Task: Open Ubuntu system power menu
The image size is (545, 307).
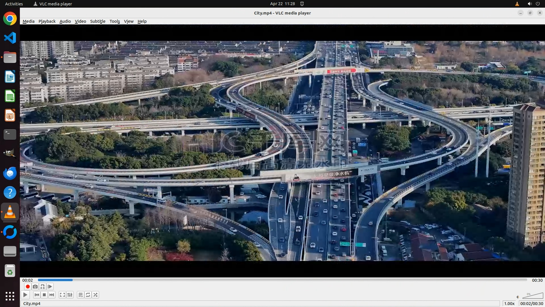Action: [x=538, y=4]
